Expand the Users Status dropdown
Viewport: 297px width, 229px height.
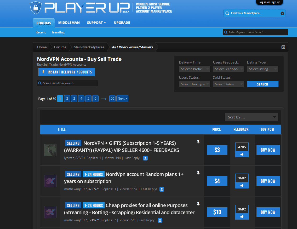pyautogui.click(x=195, y=84)
